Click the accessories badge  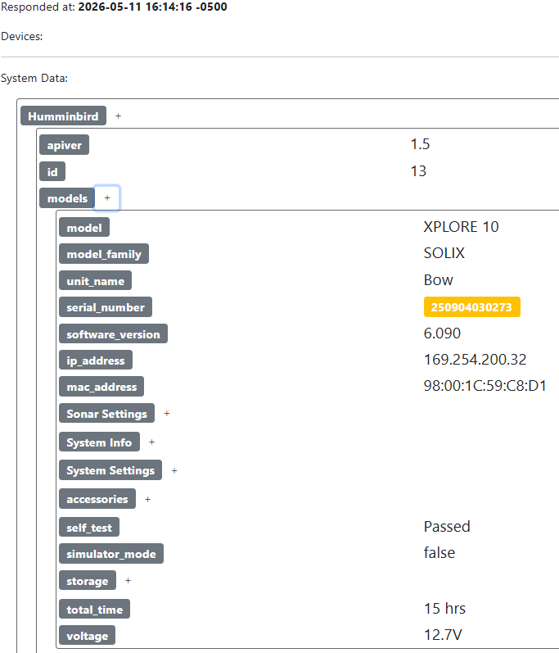pyautogui.click(x=97, y=499)
